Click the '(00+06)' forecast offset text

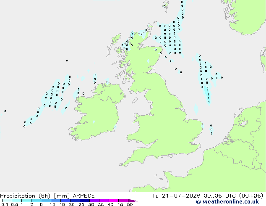click(x=251, y=196)
